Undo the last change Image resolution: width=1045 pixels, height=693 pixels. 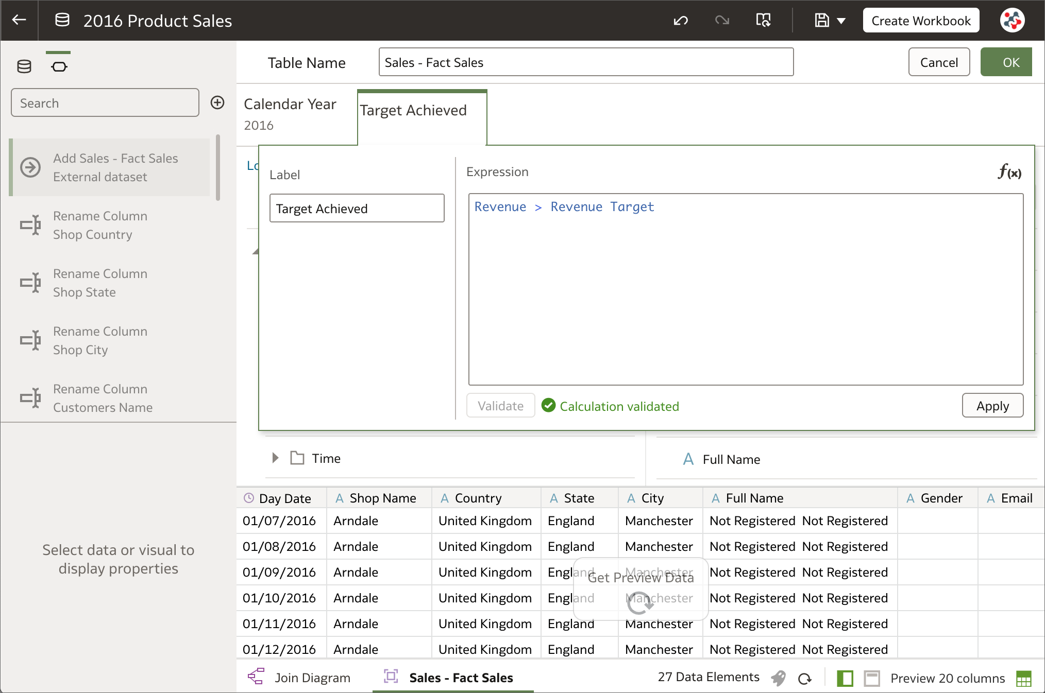coord(681,21)
